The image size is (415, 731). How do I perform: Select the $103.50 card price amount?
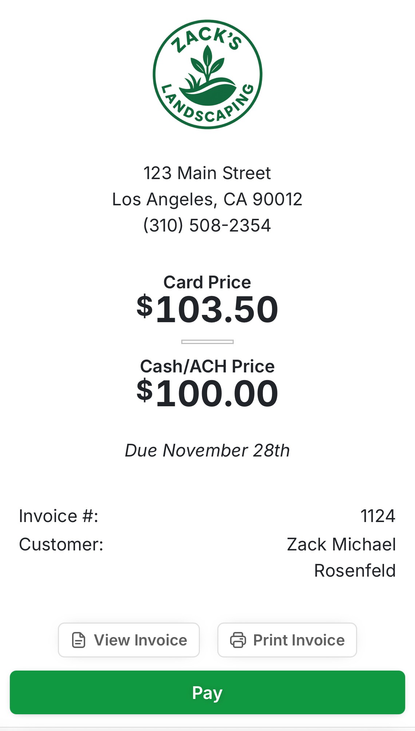click(x=207, y=309)
